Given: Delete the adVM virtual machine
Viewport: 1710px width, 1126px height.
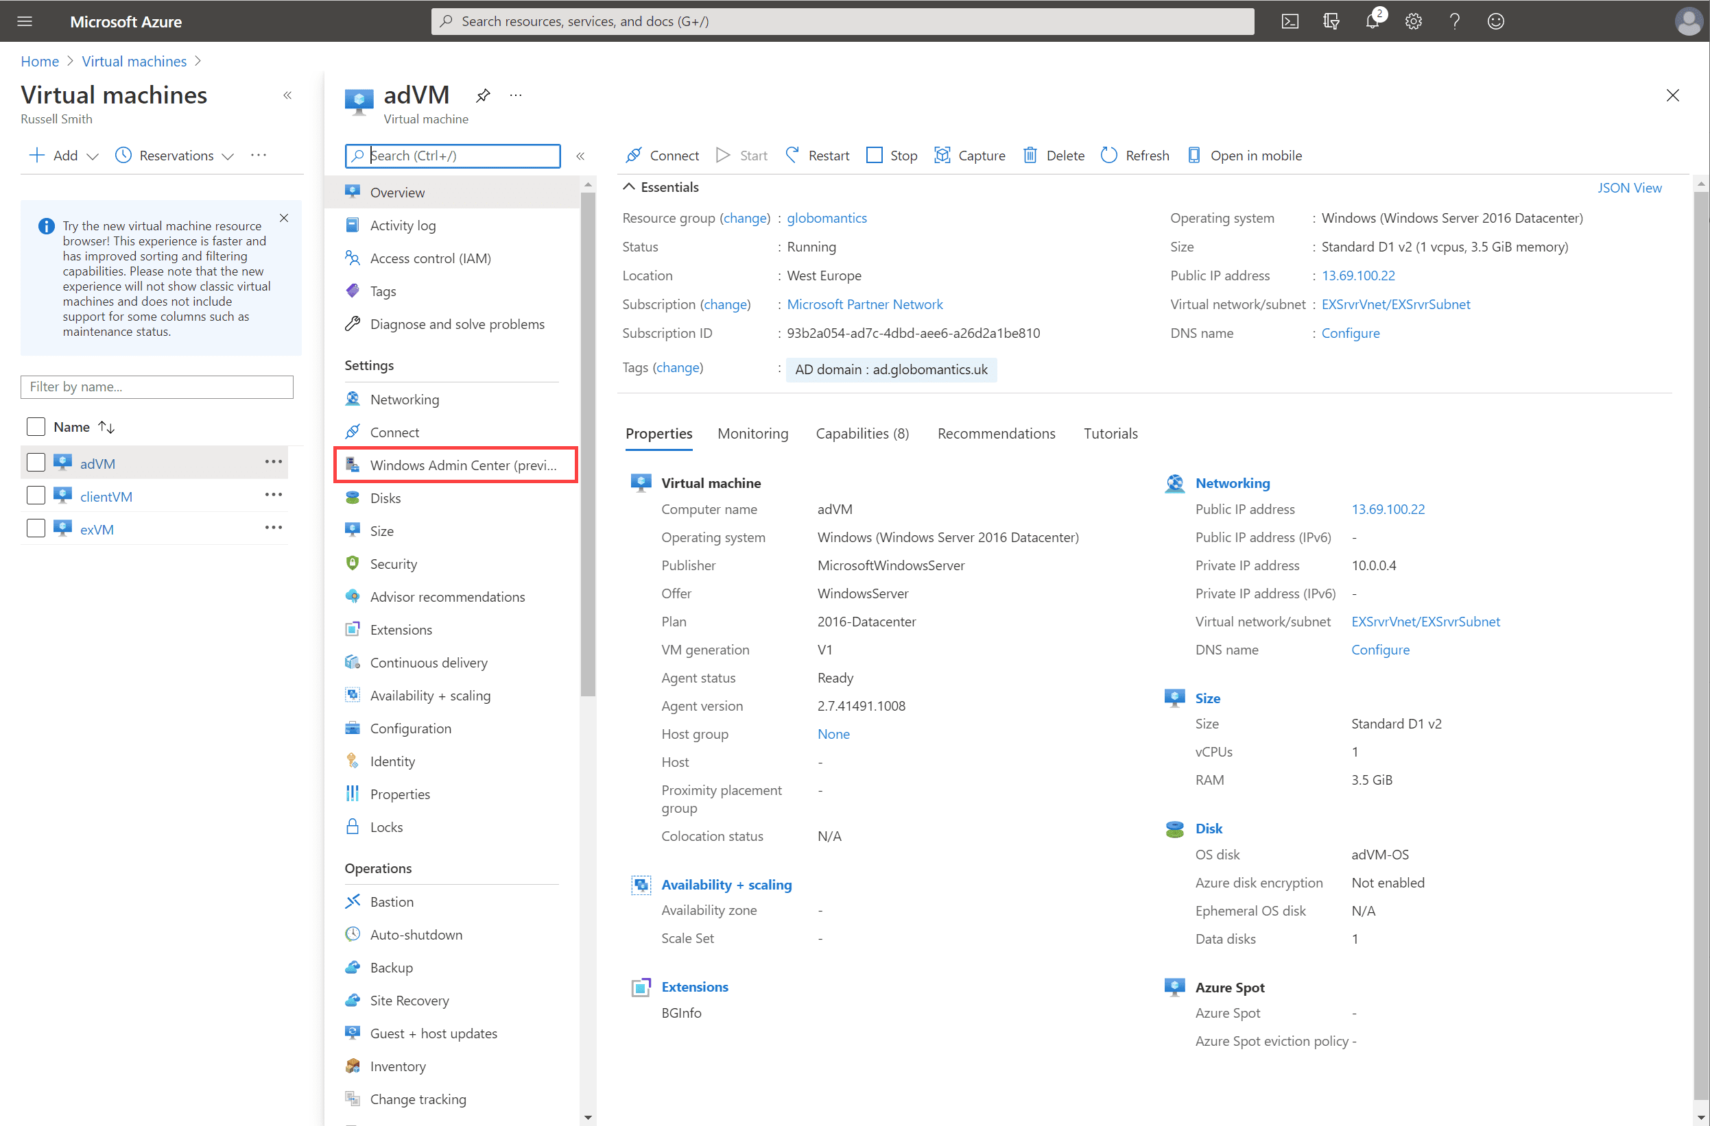Looking at the screenshot, I should 1053,155.
